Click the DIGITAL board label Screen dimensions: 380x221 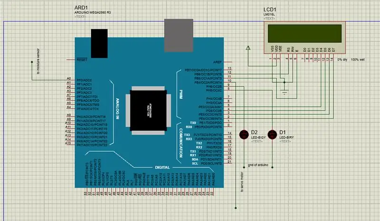[162, 167]
